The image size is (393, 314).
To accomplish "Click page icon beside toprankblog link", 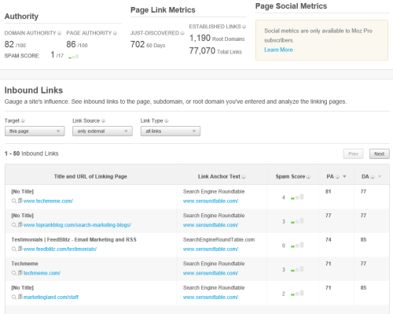I will 20,225.
